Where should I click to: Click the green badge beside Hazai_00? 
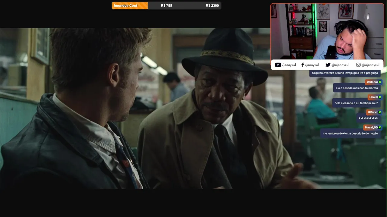coord(380,127)
